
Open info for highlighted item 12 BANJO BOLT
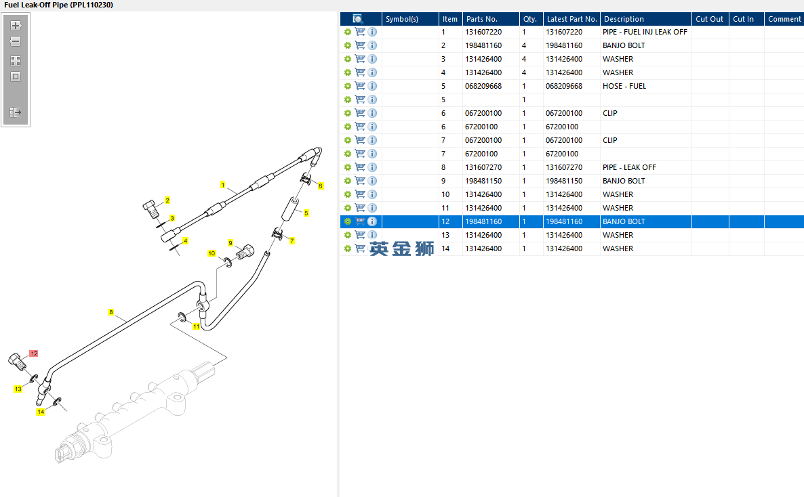click(372, 221)
